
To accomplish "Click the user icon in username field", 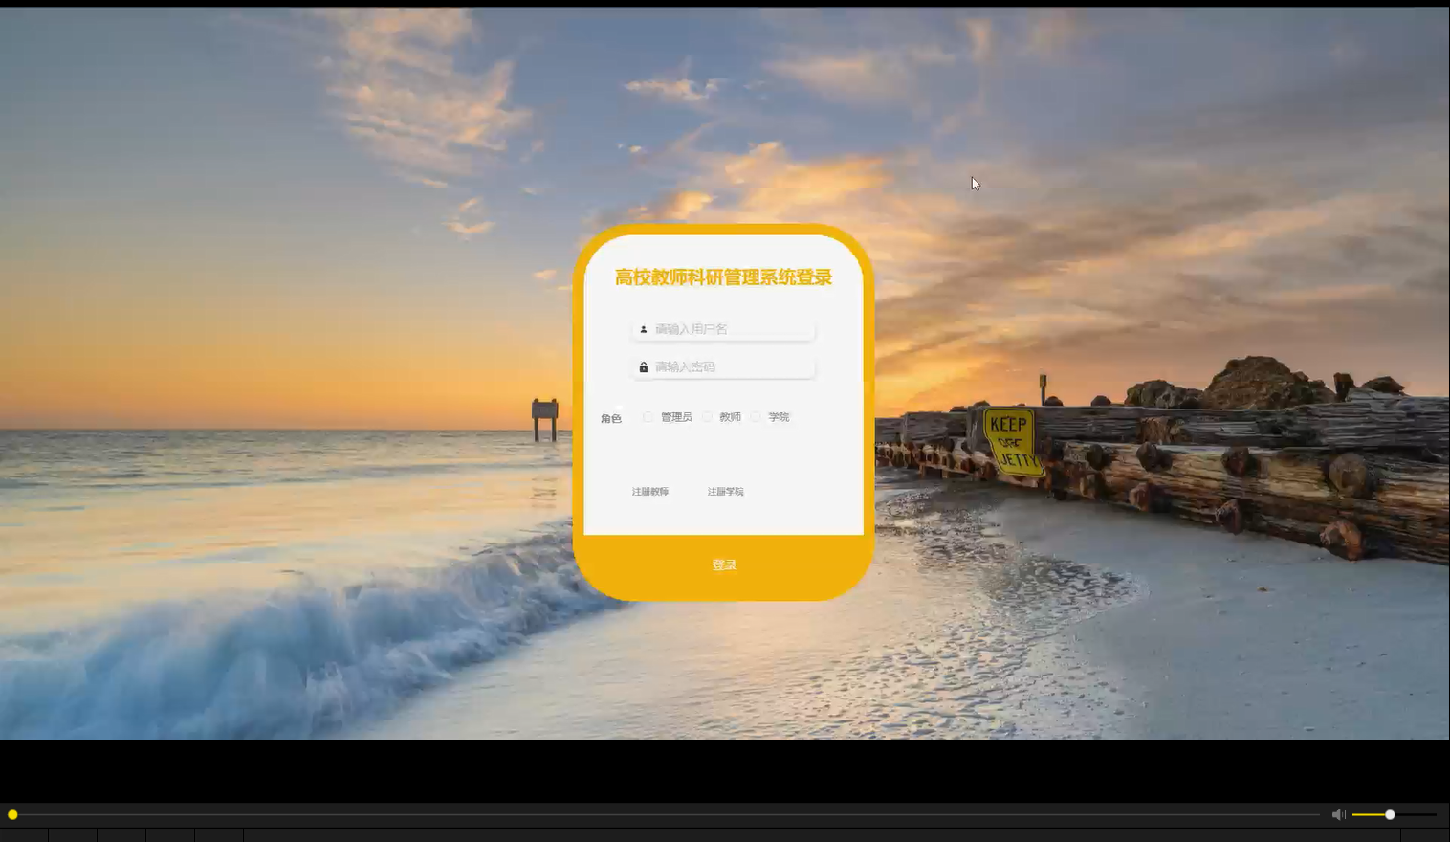I will click(644, 329).
